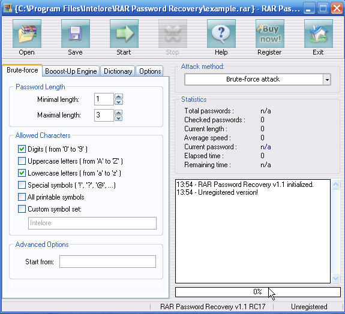The width and height of the screenshot is (345, 314).
Task: Exit the program via house icon
Action: click(319, 34)
